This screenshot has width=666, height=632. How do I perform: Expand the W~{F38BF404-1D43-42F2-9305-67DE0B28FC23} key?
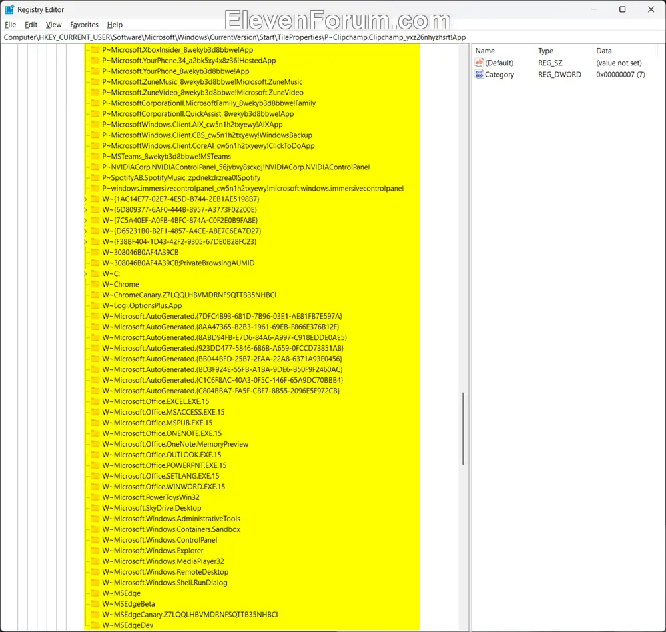85,241
